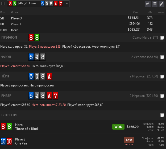
Task: Click the бб column header
Action: coord(150,12)
